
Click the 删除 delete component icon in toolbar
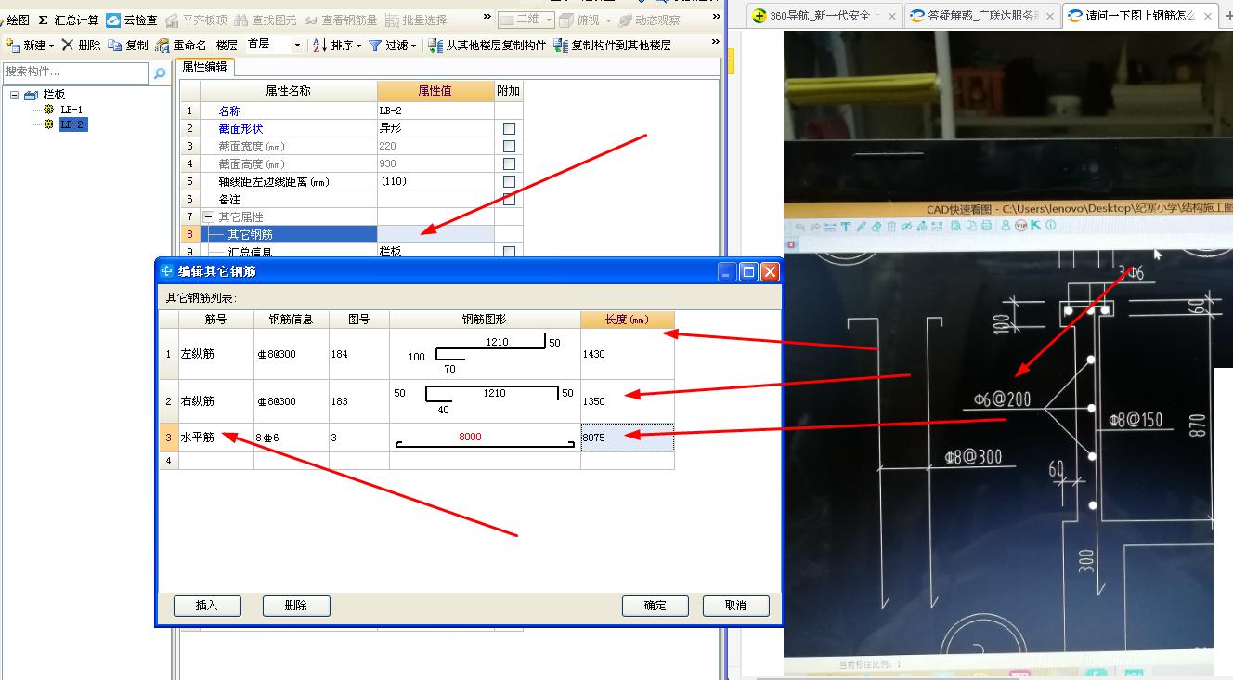coord(82,45)
